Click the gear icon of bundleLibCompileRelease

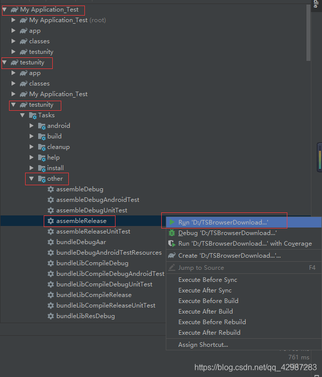tap(51, 295)
